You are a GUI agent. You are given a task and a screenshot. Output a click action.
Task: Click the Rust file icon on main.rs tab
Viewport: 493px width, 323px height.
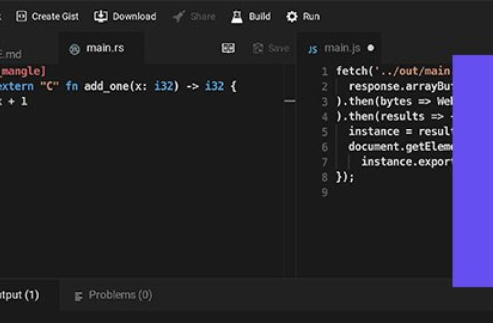click(x=74, y=49)
